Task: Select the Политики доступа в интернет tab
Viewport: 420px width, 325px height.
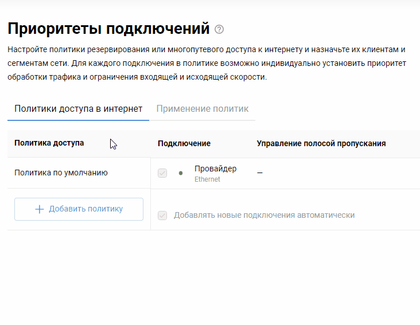Action: (78, 109)
